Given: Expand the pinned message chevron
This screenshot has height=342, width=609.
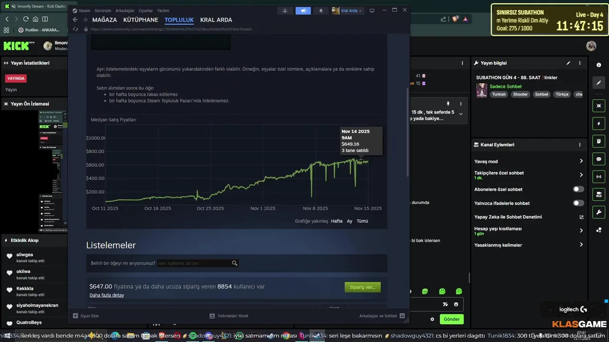Looking at the screenshot, I should pyautogui.click(x=461, y=114).
